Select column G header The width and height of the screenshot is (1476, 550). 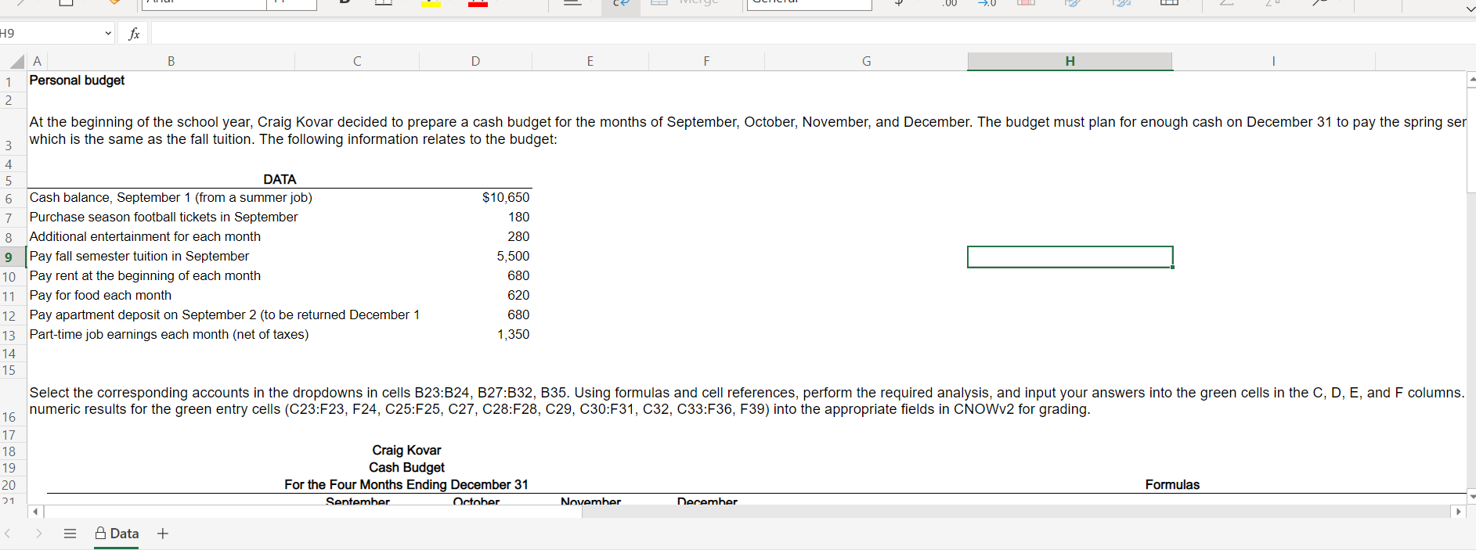(866, 61)
